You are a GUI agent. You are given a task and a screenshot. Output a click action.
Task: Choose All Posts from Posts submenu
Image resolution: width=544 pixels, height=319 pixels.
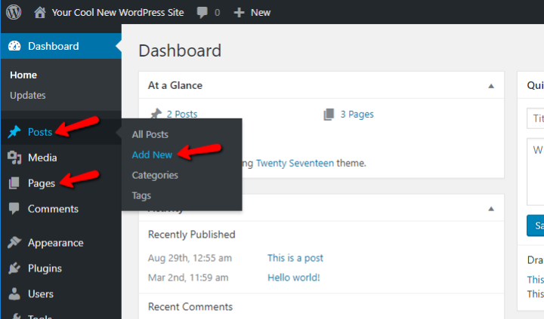point(150,134)
